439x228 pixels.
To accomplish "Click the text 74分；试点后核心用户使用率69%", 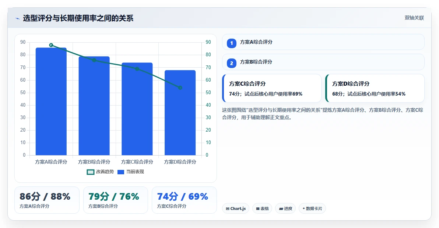I will (x=266, y=94).
